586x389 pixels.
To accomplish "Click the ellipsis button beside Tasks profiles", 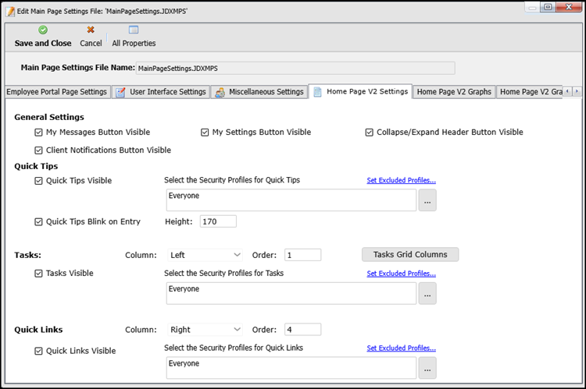I will point(427,294).
